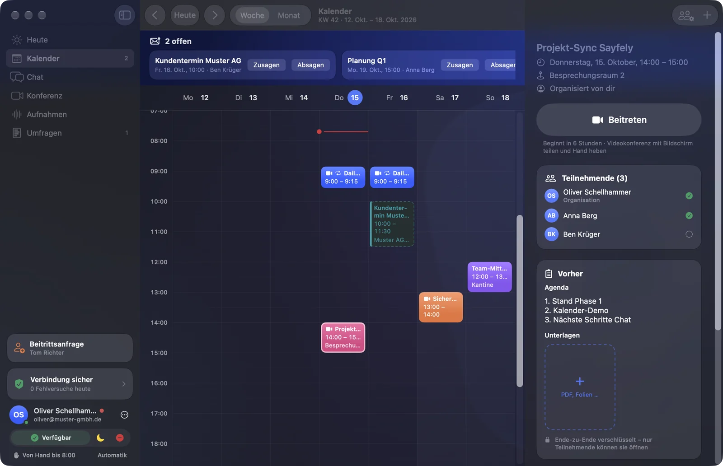723x466 pixels.
Task: Click the envelope icon beside '2 offen'
Action: pyautogui.click(x=155, y=41)
